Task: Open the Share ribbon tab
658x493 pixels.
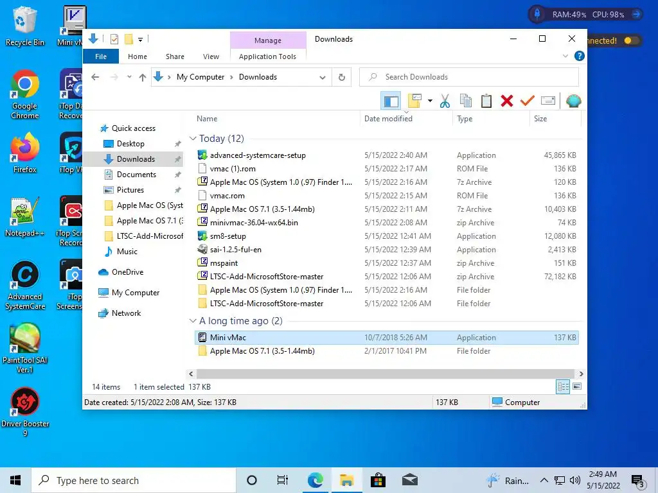Action: (x=175, y=56)
